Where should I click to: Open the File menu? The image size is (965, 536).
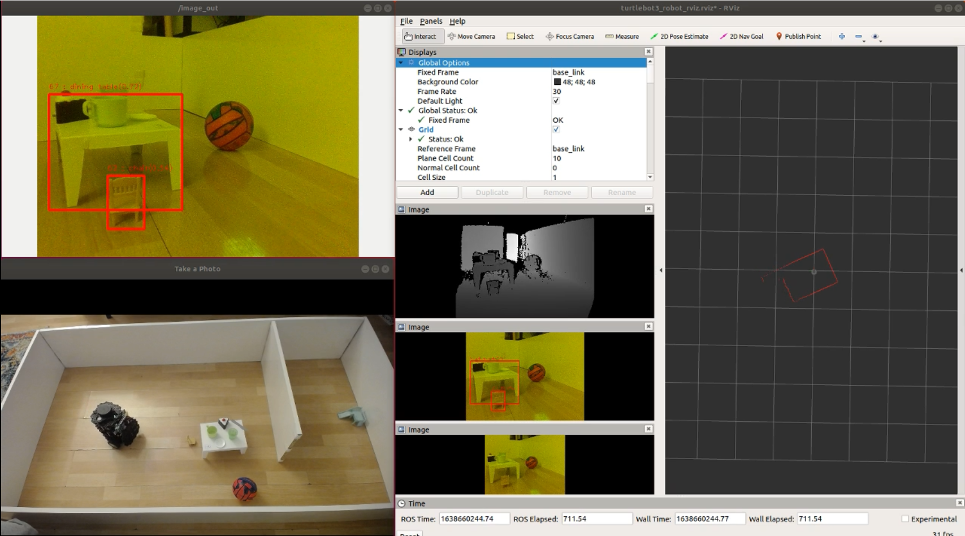[406, 21]
